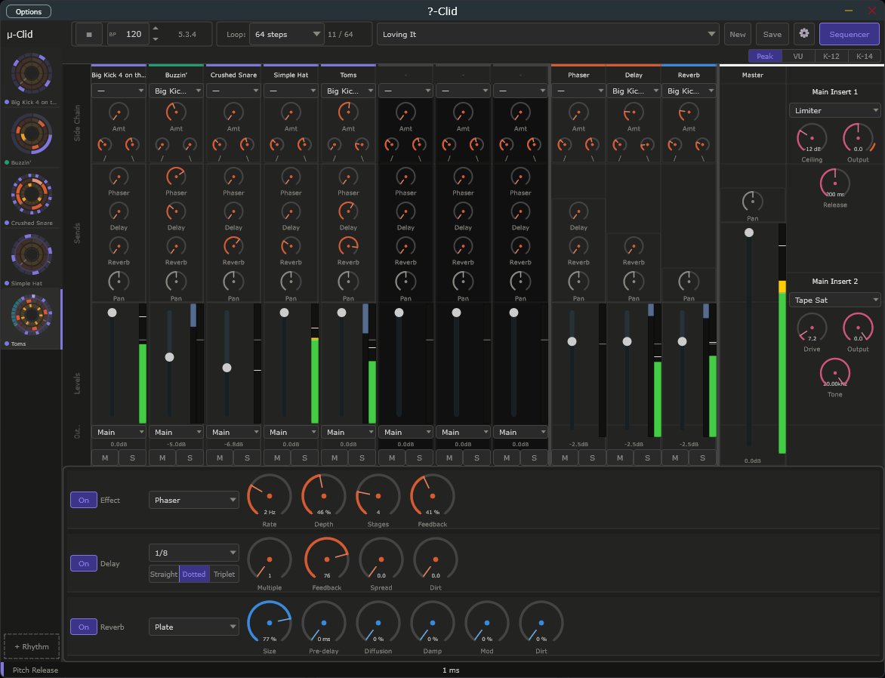Click the Buzzin' channel level fader
This screenshot has height=678, width=885.
pos(169,357)
